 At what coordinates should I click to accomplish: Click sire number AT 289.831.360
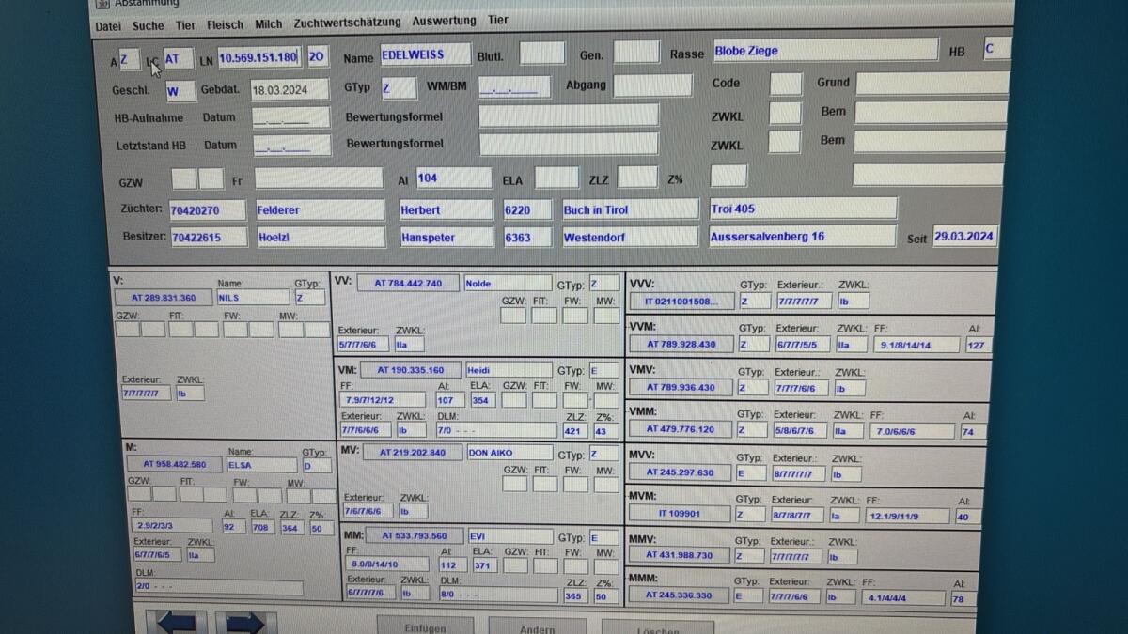coord(164,297)
